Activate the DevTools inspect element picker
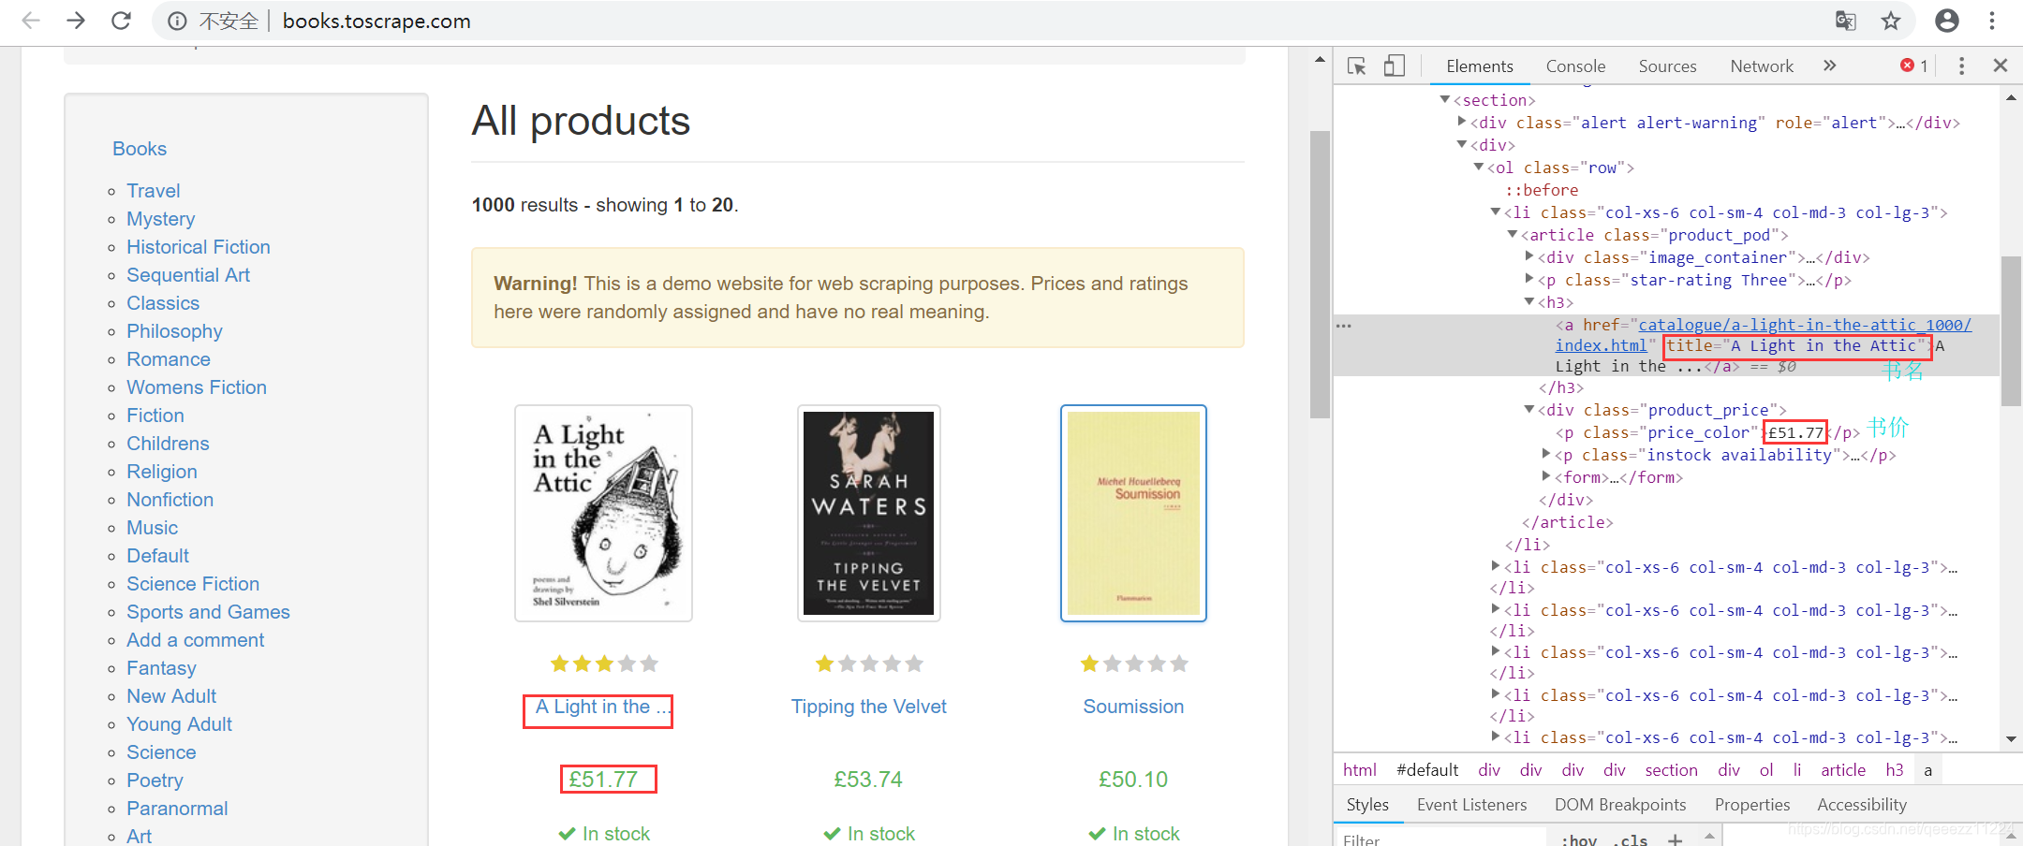This screenshot has height=846, width=2023. coord(1356,66)
